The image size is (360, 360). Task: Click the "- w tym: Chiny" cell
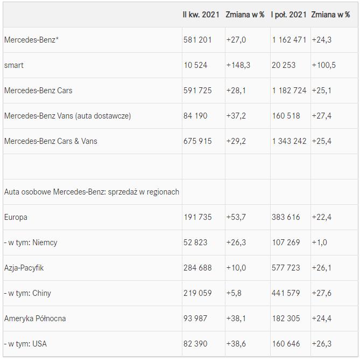pyautogui.click(x=27, y=293)
